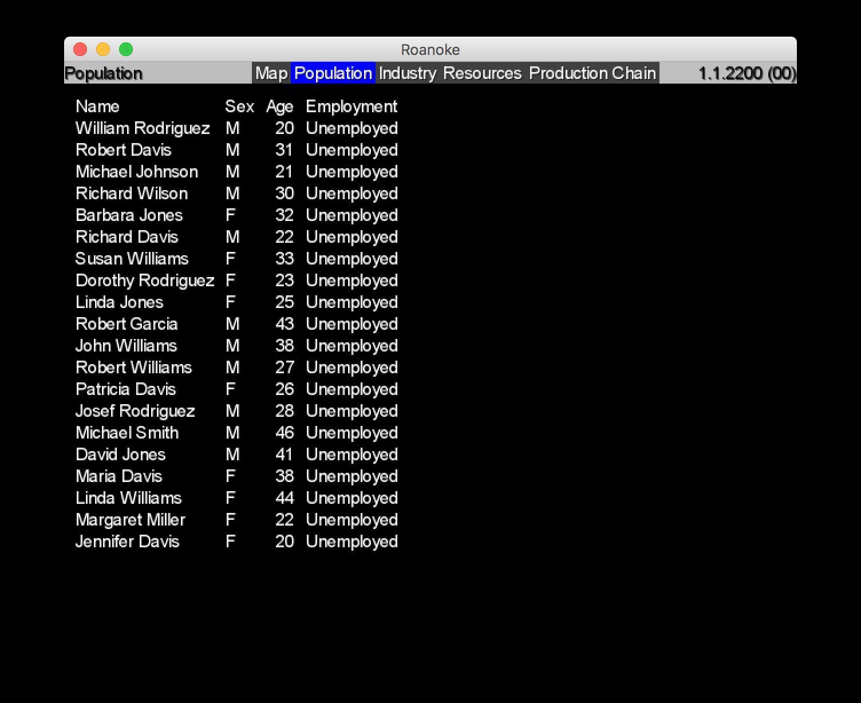The height and width of the screenshot is (703, 861).
Task: Click Michael Smith's age 46
Action: 285,433
